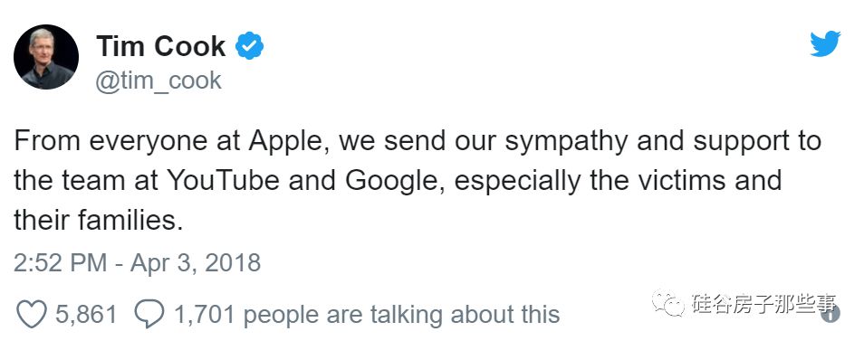This screenshot has width=864, height=341.
Task: Click the 硅谷房子那些事 watermark text
Action: [763, 303]
